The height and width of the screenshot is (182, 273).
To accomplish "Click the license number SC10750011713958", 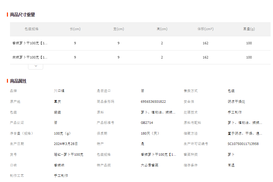I will (x=243, y=144).
